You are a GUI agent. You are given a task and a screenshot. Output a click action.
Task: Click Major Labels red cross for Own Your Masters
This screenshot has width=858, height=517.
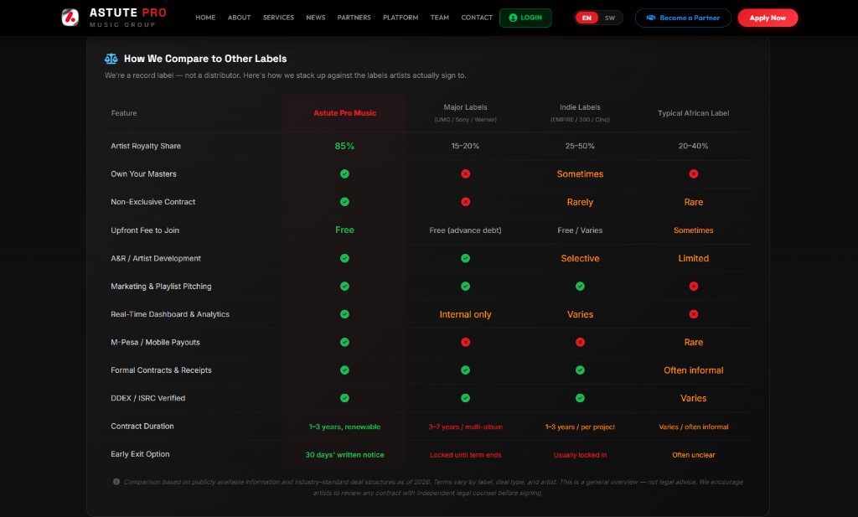465,174
